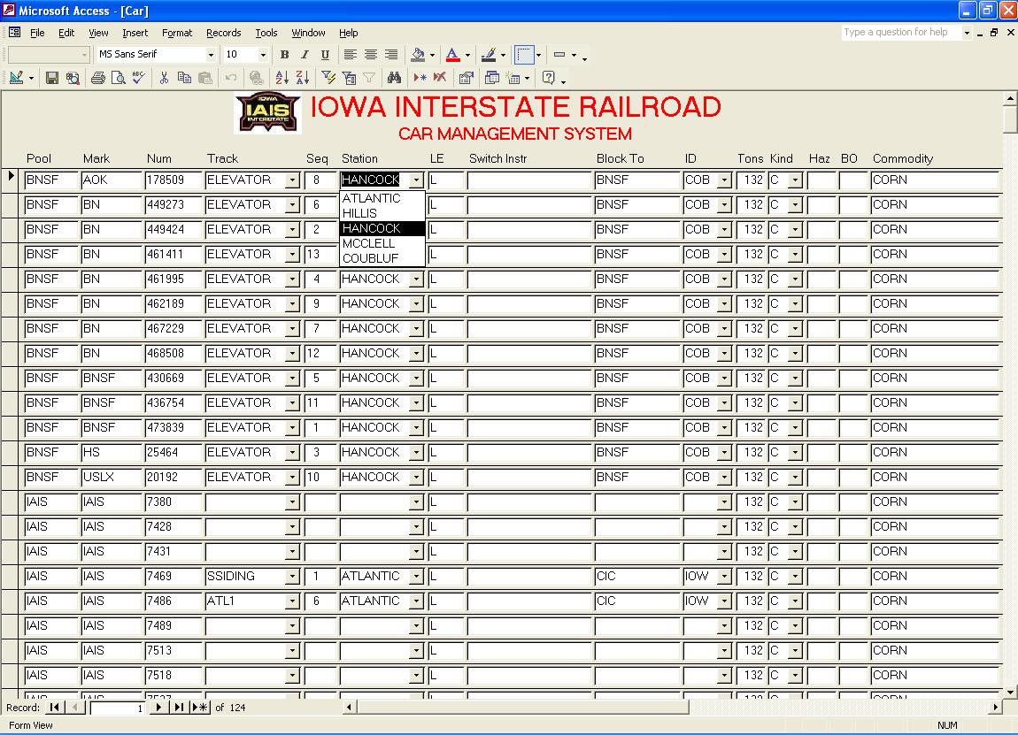
Task: Run the Spelling check icon
Action: (138, 78)
